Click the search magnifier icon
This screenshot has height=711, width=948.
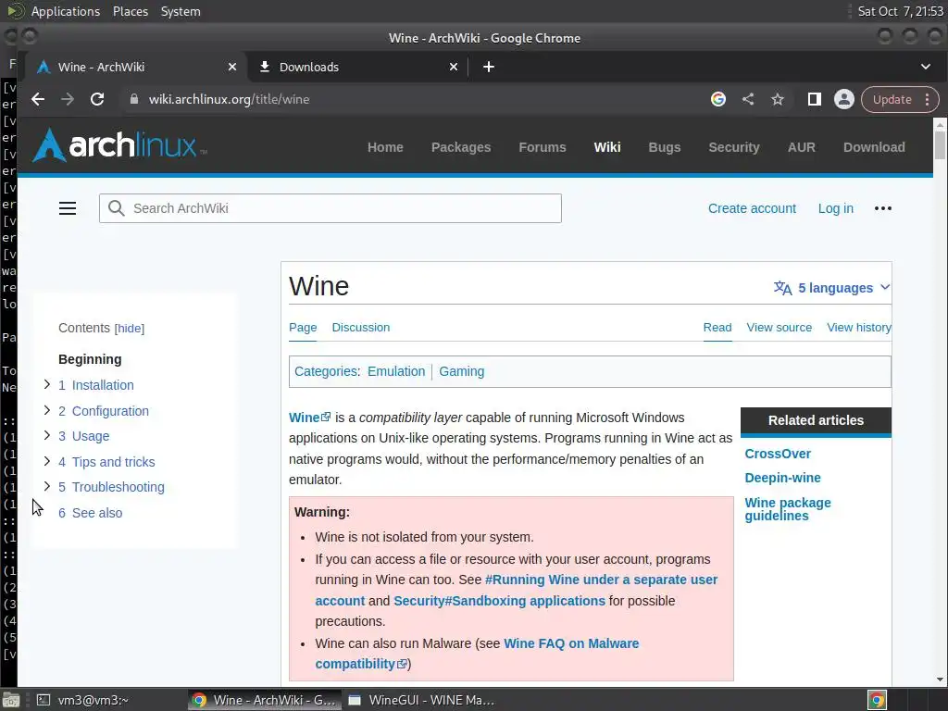pos(116,208)
